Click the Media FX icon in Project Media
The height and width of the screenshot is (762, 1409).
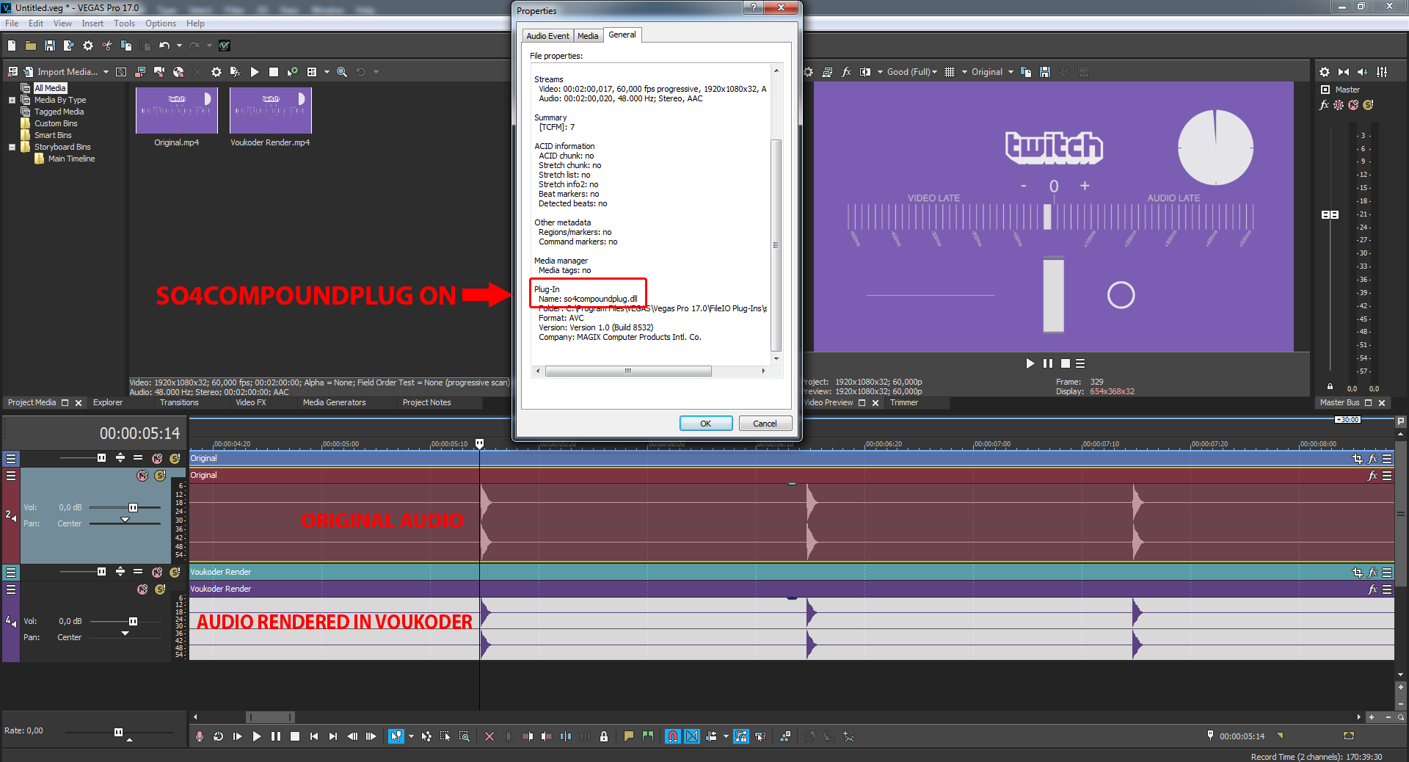tap(235, 72)
